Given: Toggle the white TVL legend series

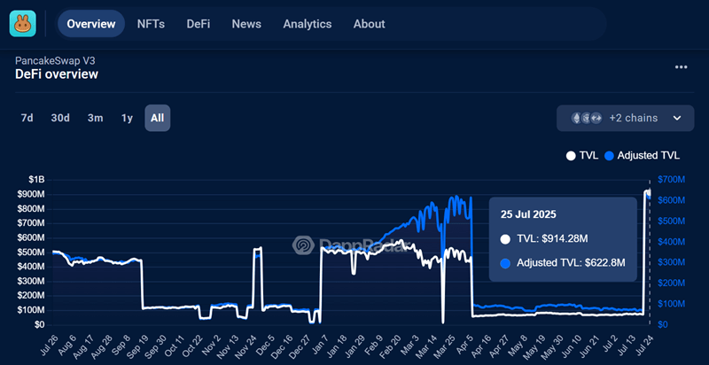Looking at the screenshot, I should (582, 156).
